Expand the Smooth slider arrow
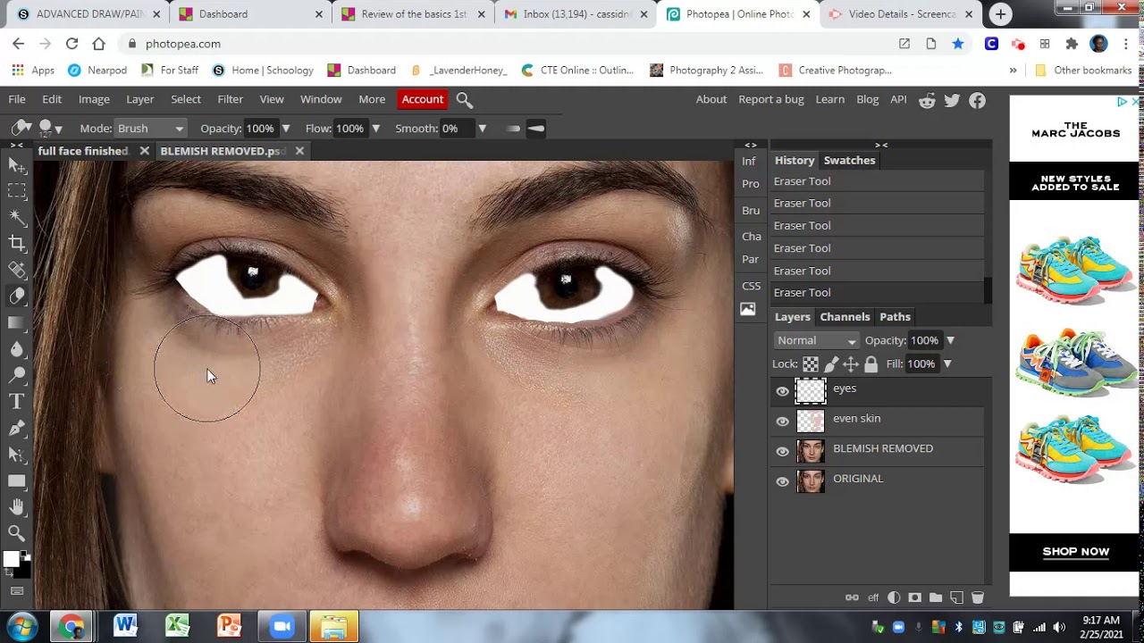The width and height of the screenshot is (1144, 643). 482,129
